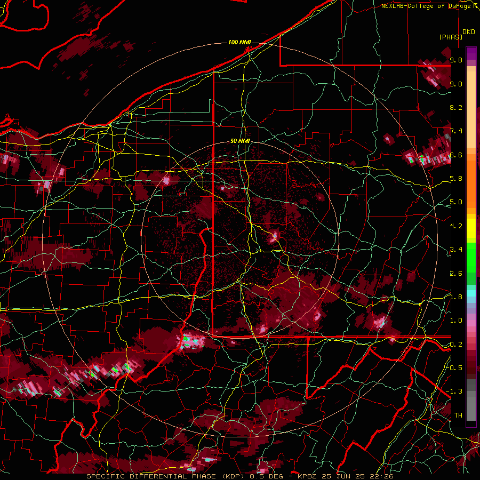Click the '9.8' scale value
This screenshot has height=480, width=480.
pyautogui.click(x=456, y=60)
